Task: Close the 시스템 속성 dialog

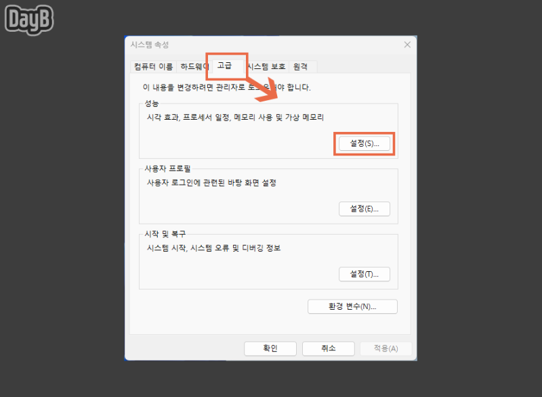Action: pos(406,44)
